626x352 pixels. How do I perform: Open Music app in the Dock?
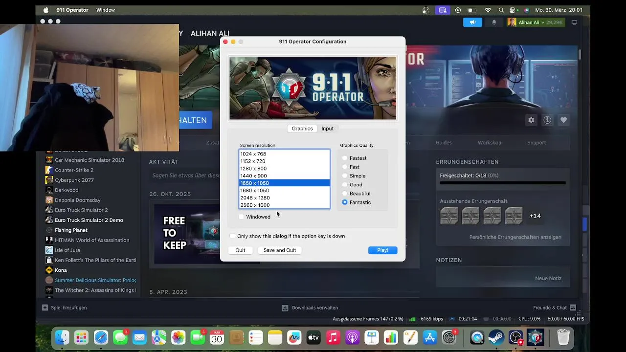click(333, 337)
